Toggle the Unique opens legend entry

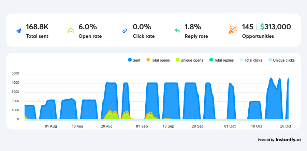[190, 60]
